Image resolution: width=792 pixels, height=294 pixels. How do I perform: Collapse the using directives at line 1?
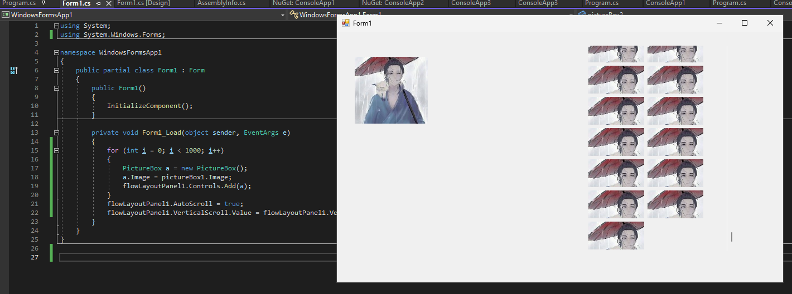56,26
